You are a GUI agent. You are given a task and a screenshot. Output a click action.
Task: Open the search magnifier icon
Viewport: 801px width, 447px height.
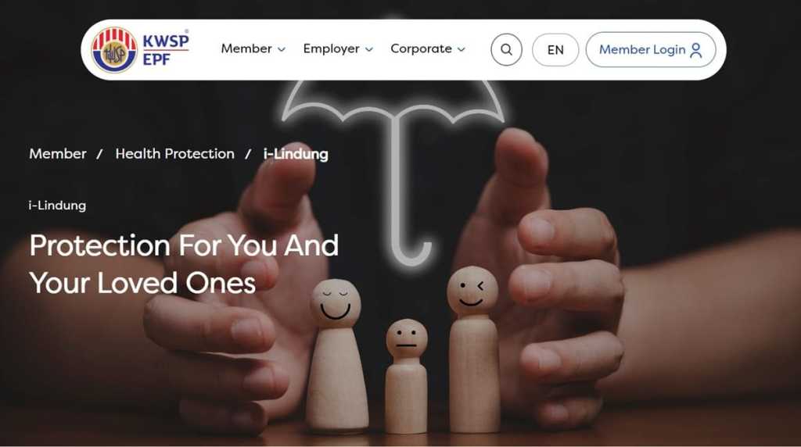coord(506,49)
